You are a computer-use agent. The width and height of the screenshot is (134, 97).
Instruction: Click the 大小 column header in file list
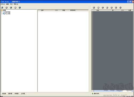pyautogui.click(x=57, y=10)
